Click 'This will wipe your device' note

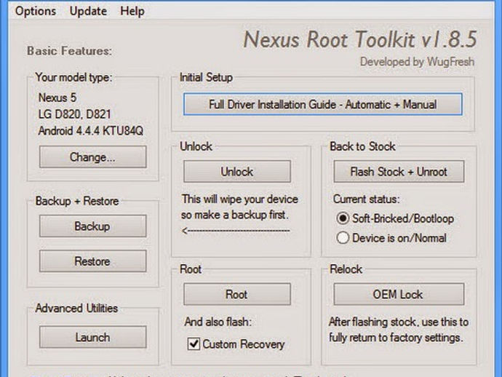pyautogui.click(x=240, y=199)
